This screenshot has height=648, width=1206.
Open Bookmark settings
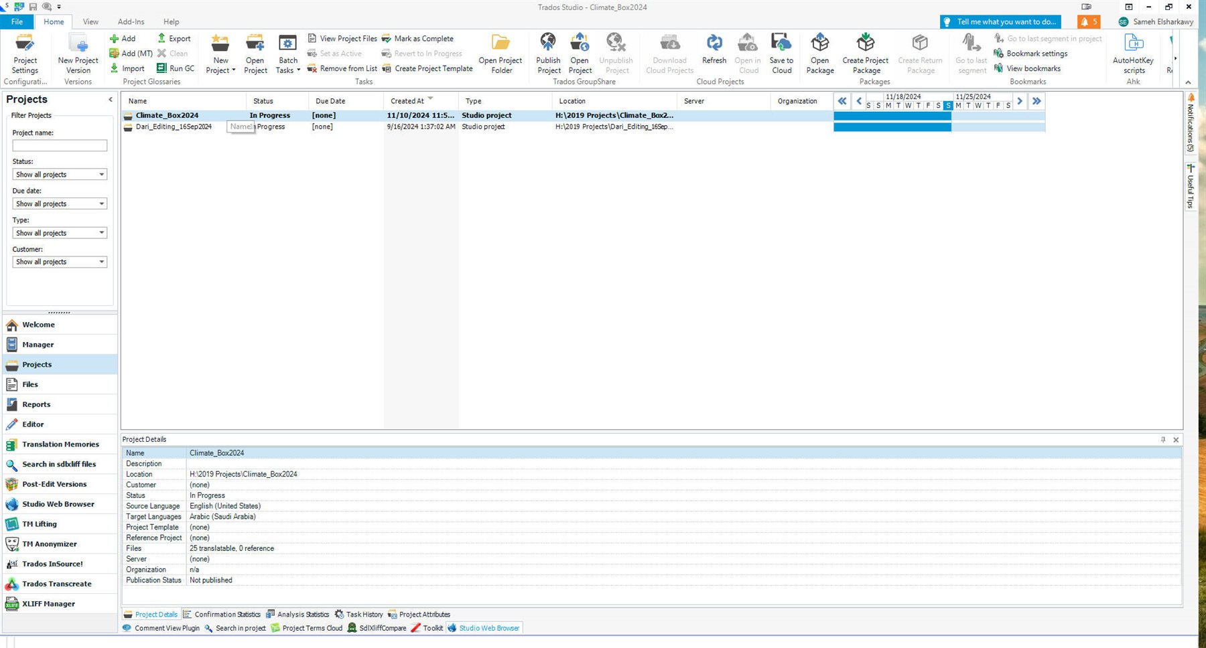(1030, 54)
